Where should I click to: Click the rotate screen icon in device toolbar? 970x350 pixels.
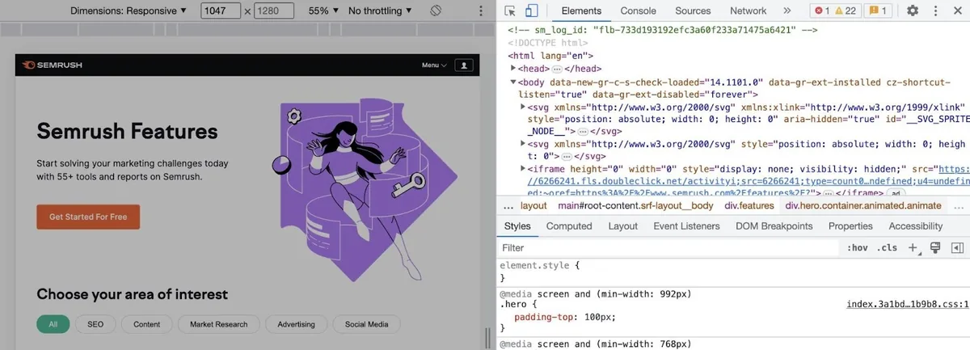(x=435, y=11)
